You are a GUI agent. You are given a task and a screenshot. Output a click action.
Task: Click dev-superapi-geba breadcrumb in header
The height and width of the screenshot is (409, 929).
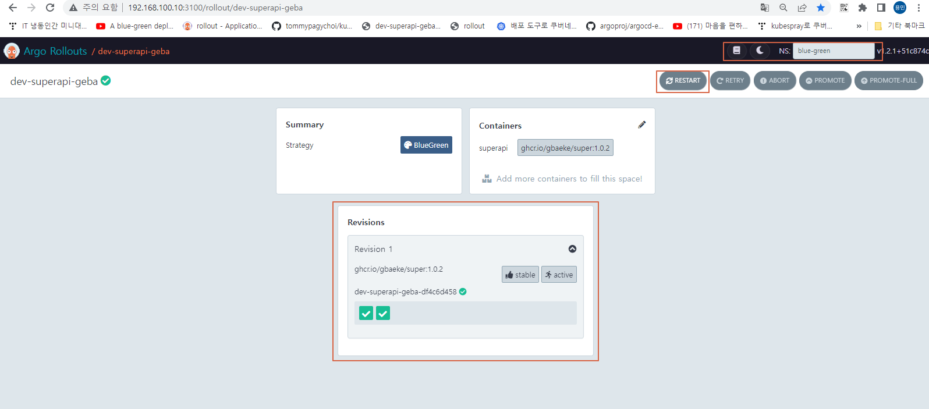134,51
